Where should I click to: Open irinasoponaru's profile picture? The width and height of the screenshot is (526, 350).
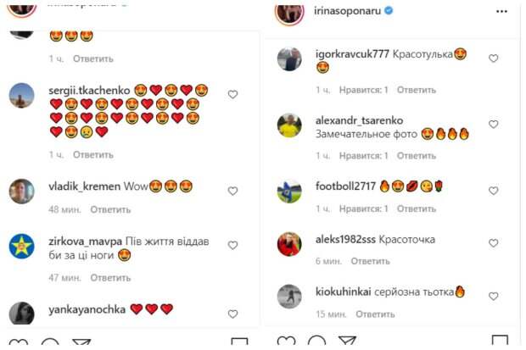(x=289, y=12)
